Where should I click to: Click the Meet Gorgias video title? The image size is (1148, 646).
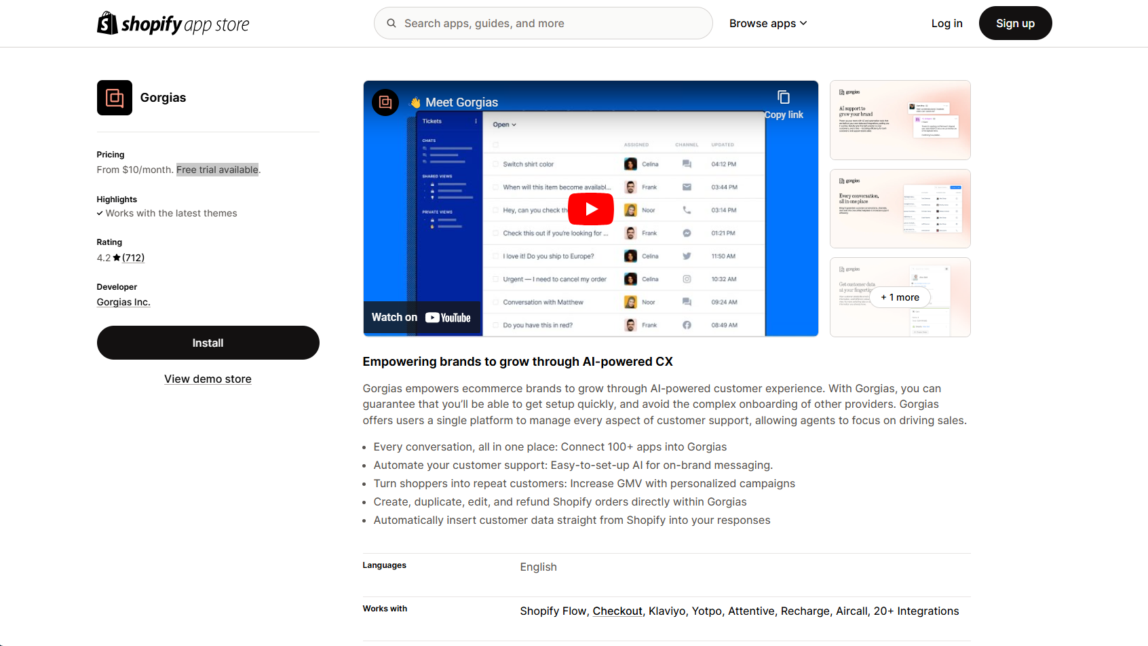point(461,102)
